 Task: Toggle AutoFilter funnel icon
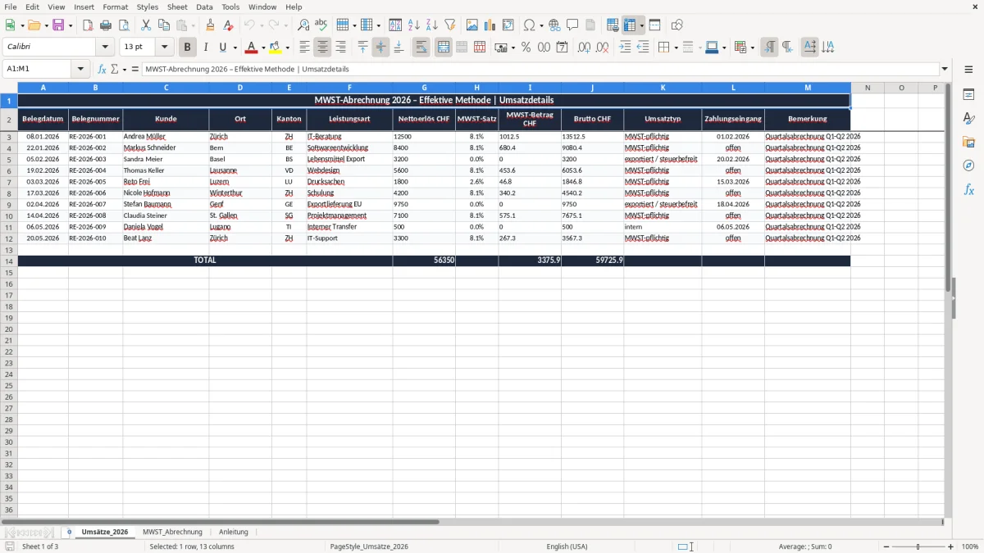pyautogui.click(x=449, y=25)
